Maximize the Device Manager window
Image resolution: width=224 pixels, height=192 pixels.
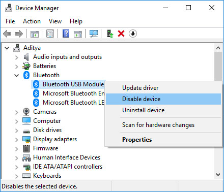coord(188,8)
